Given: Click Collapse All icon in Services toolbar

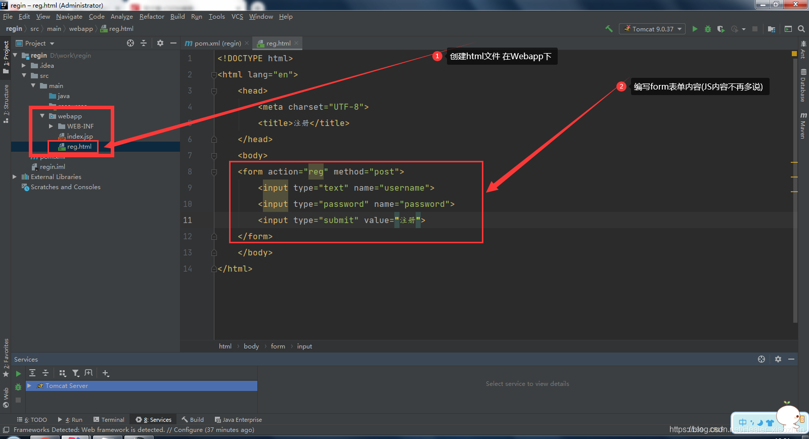Looking at the screenshot, I should tap(46, 373).
